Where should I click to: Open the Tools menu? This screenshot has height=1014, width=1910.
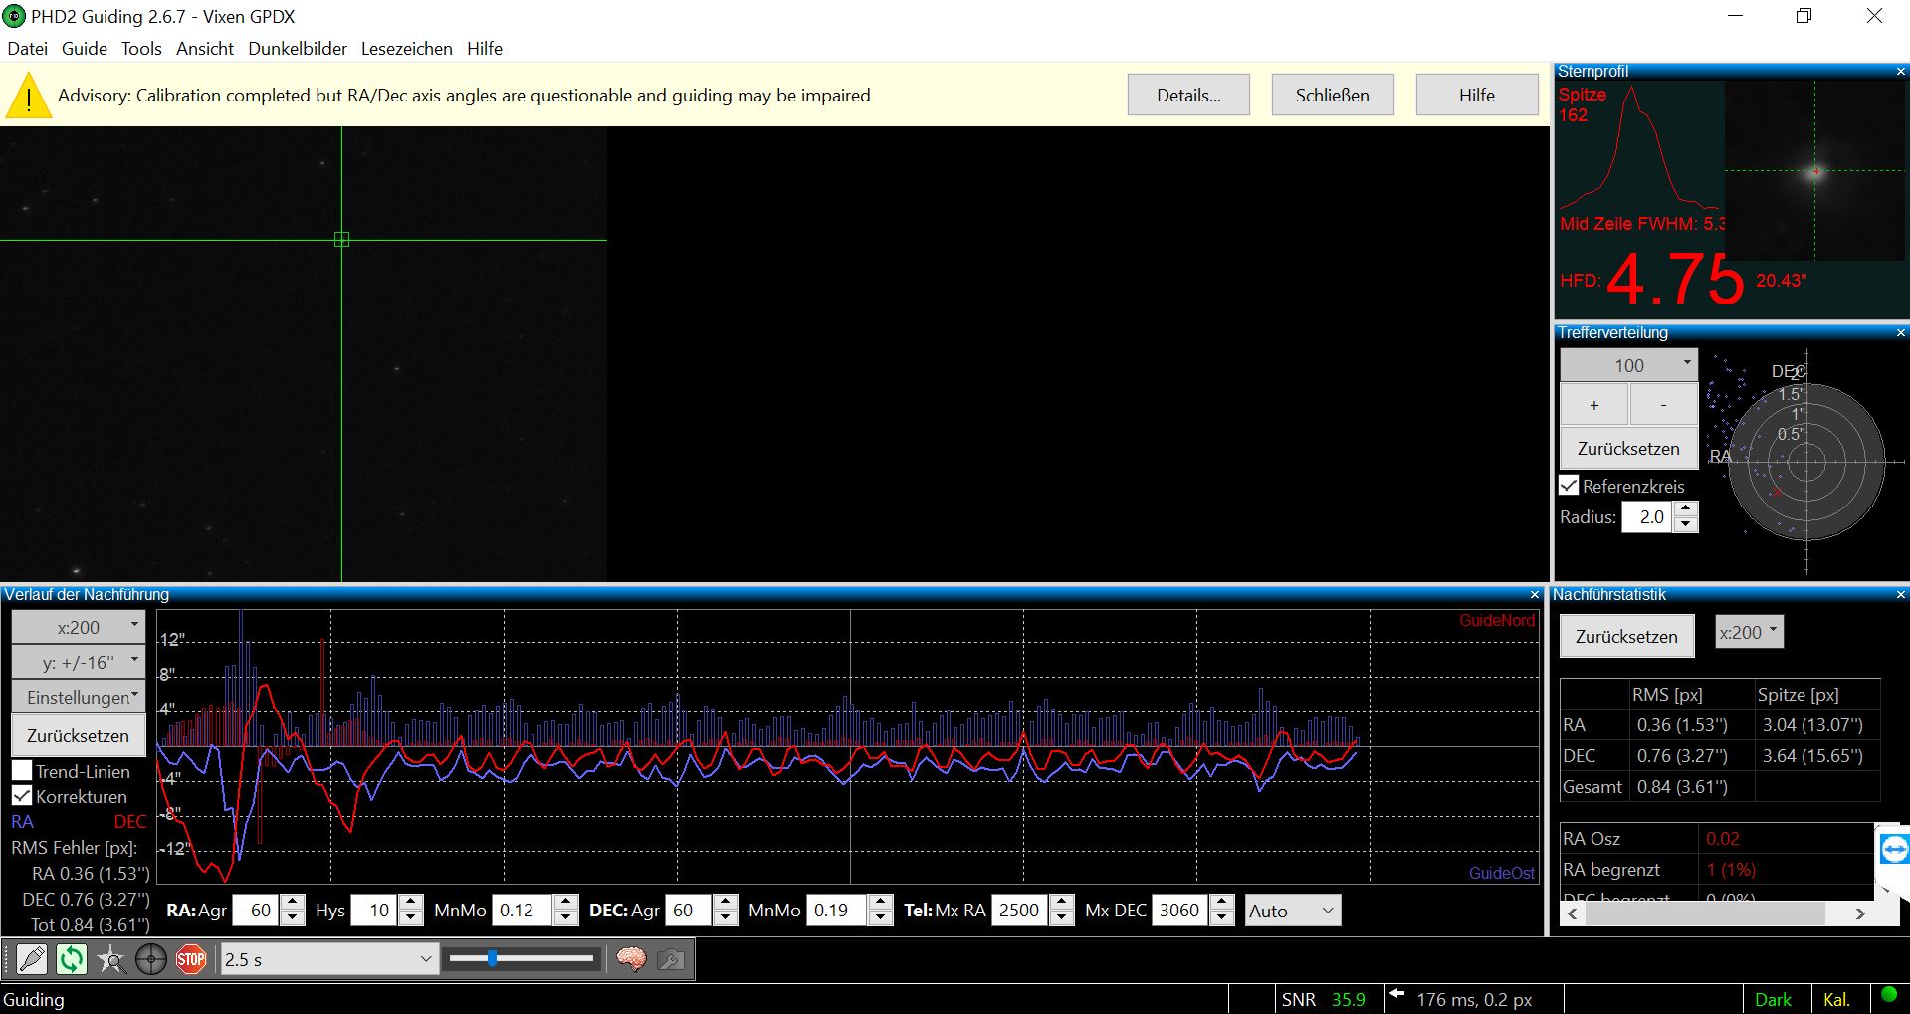click(141, 49)
